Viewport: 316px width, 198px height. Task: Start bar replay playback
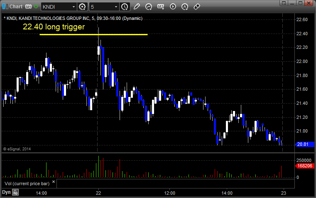click(173, 7)
